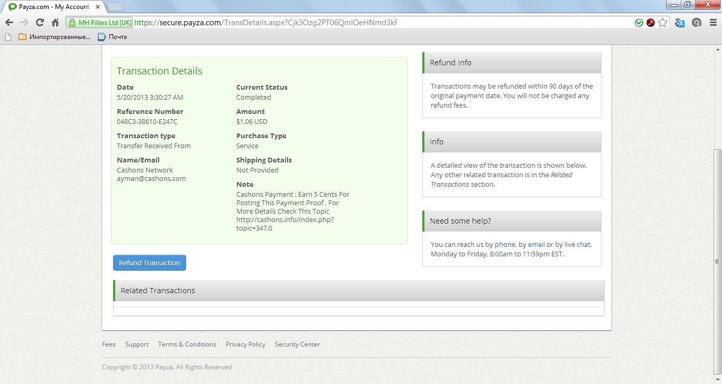
Task: Click the date 5/20/2013 3:30:27 AM
Action: [150, 98]
